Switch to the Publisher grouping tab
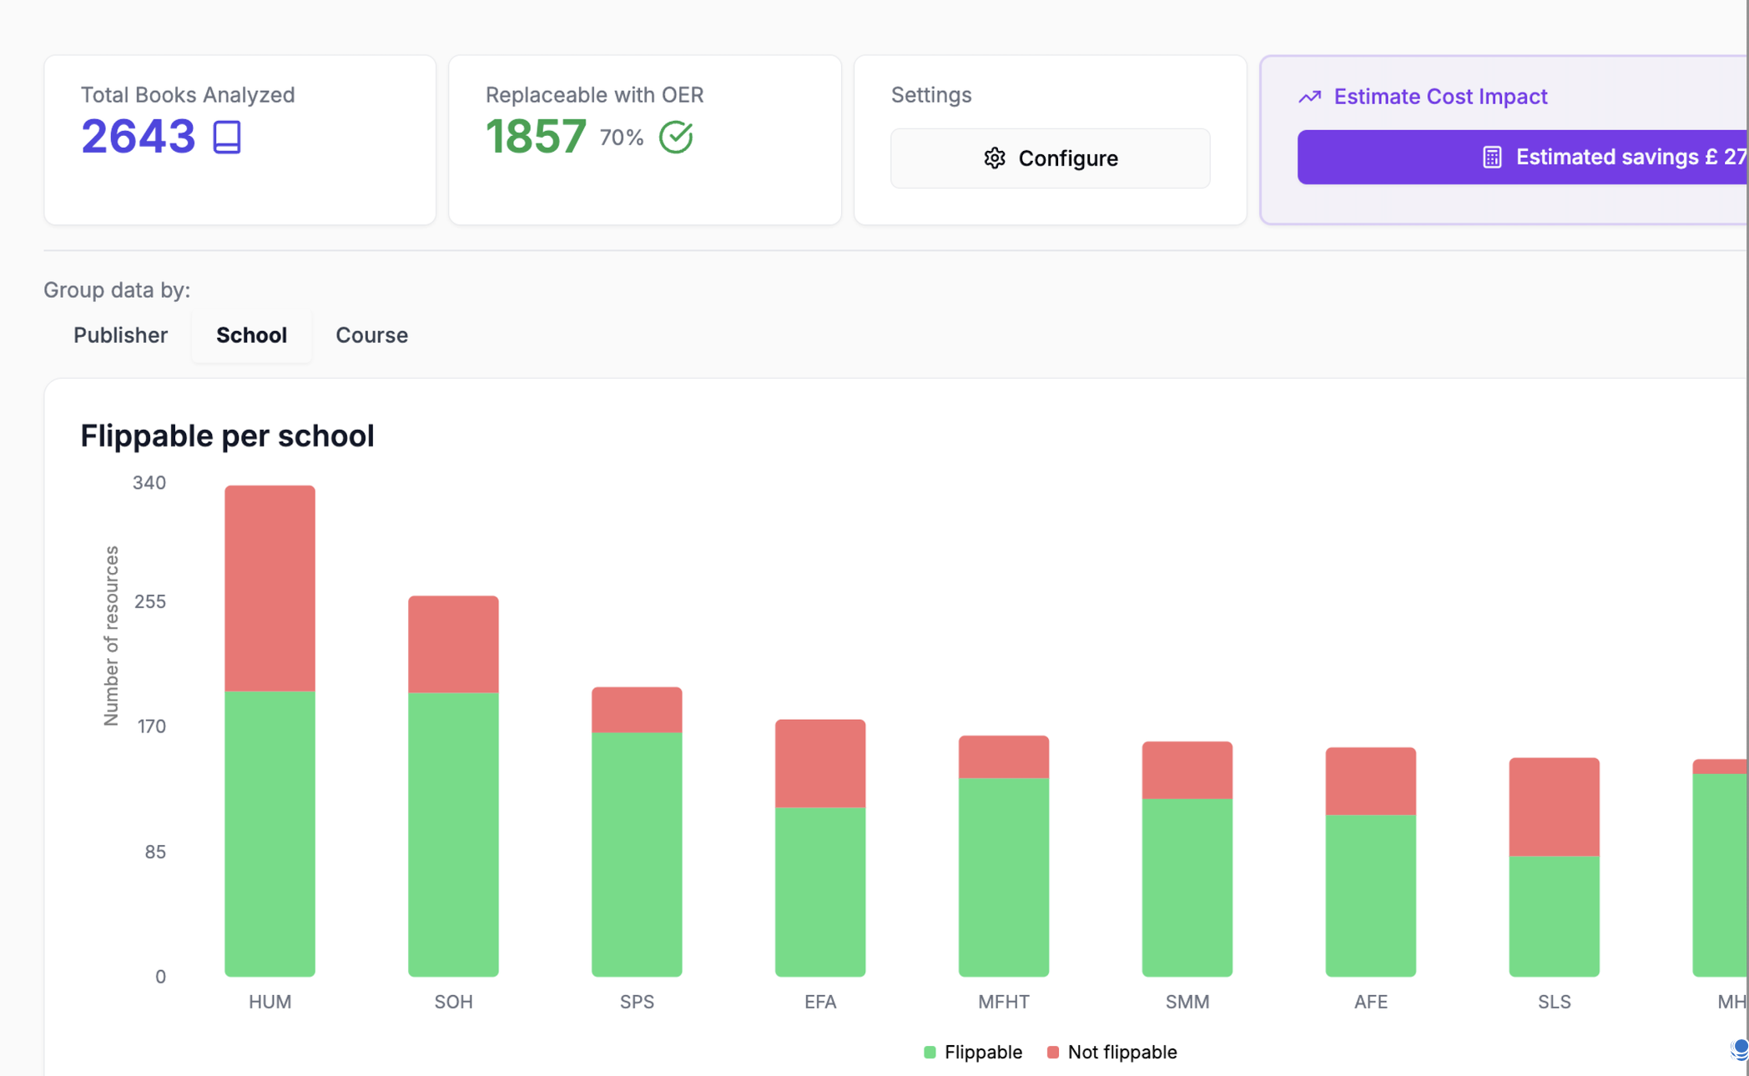This screenshot has width=1749, height=1076. (x=120, y=335)
